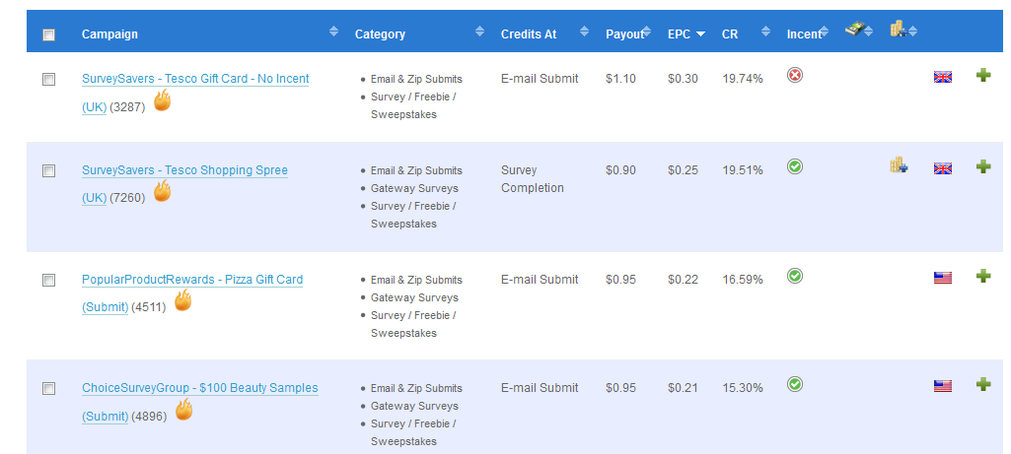
Task: Check the $100 Beauty Samples campaign checkbox
Action: pyautogui.click(x=48, y=388)
